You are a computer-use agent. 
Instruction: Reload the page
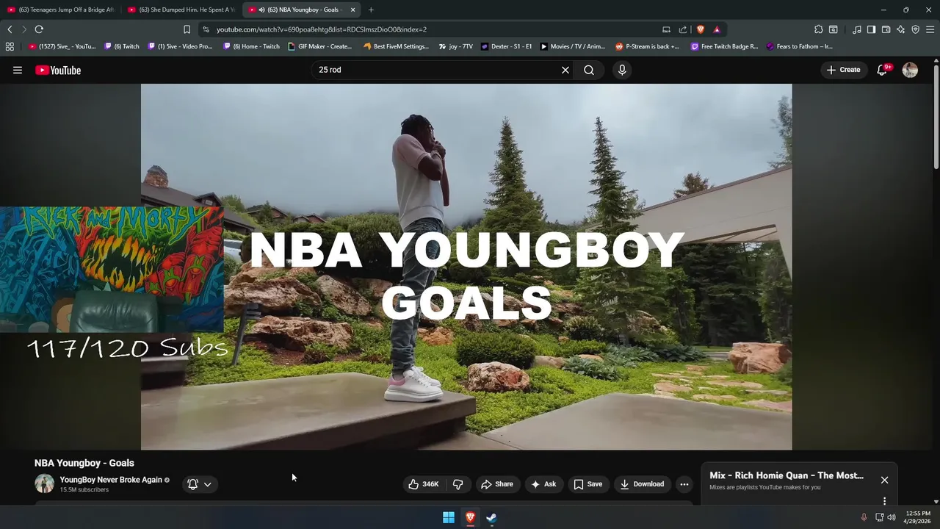coord(39,29)
